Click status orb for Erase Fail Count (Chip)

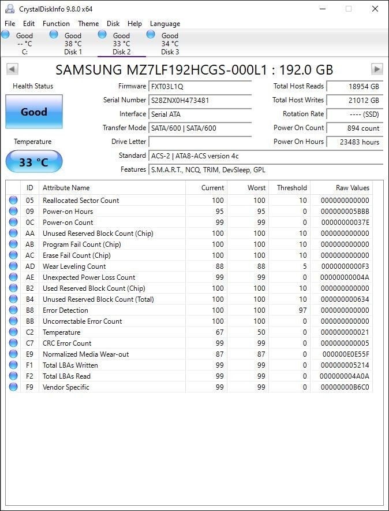pyautogui.click(x=13, y=255)
